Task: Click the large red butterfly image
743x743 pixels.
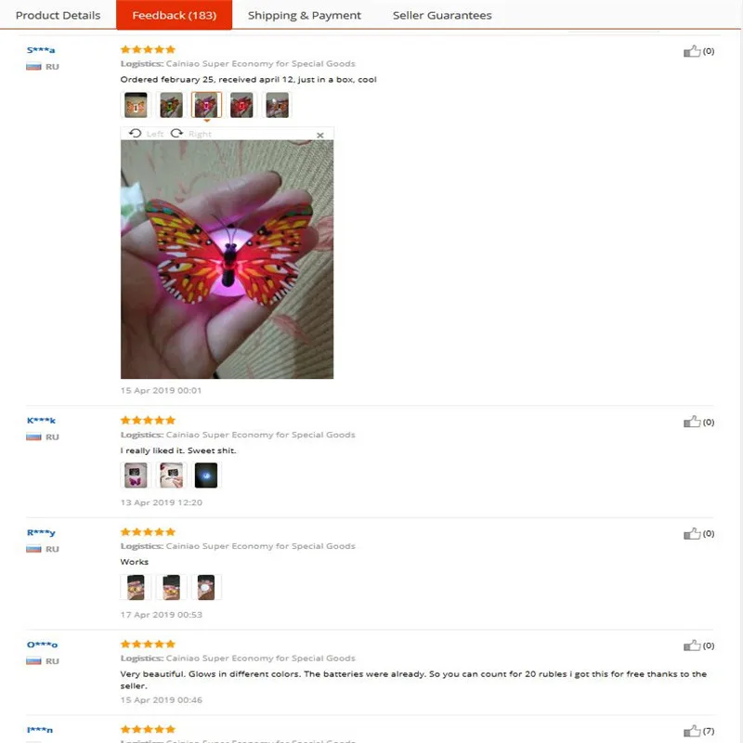Action: tap(227, 259)
